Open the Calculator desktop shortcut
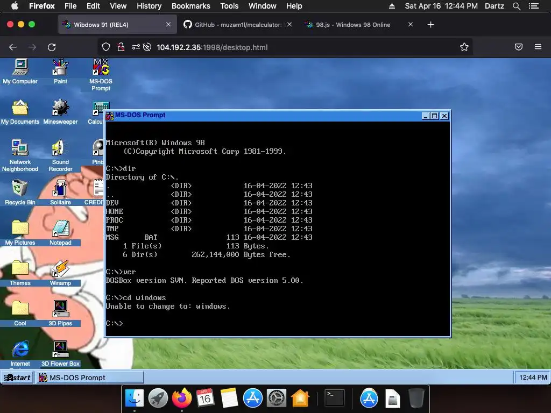551x413 pixels. click(x=98, y=112)
